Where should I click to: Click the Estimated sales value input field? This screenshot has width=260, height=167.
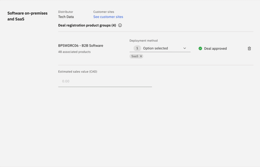coord(105,81)
